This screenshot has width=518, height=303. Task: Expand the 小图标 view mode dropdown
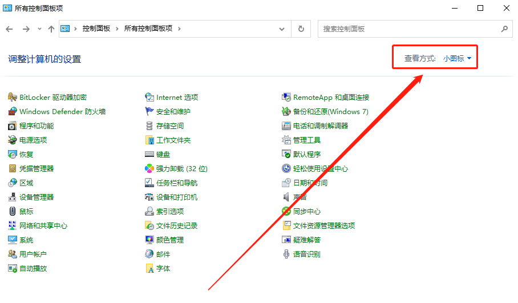point(457,58)
